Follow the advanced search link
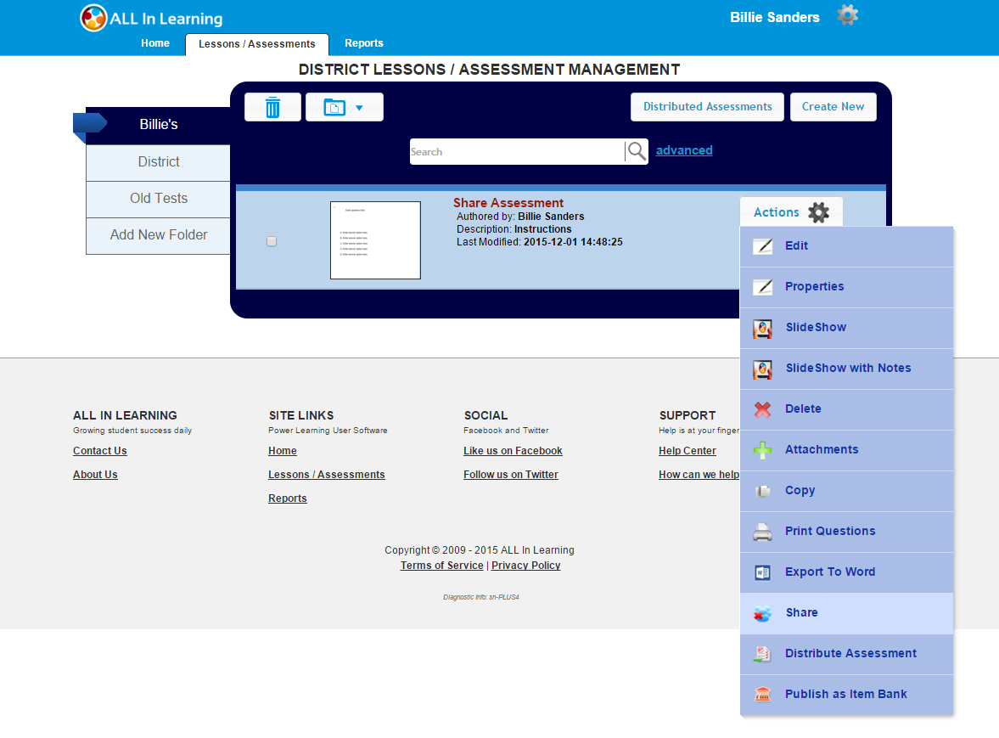 [684, 150]
